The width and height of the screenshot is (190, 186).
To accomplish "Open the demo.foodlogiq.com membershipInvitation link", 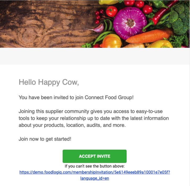I will [95, 172].
